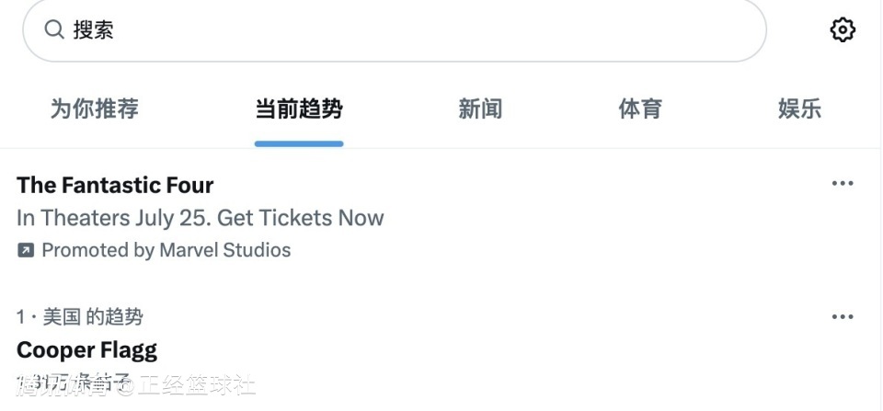
Task: Open the 新闻 tab
Action: (480, 108)
